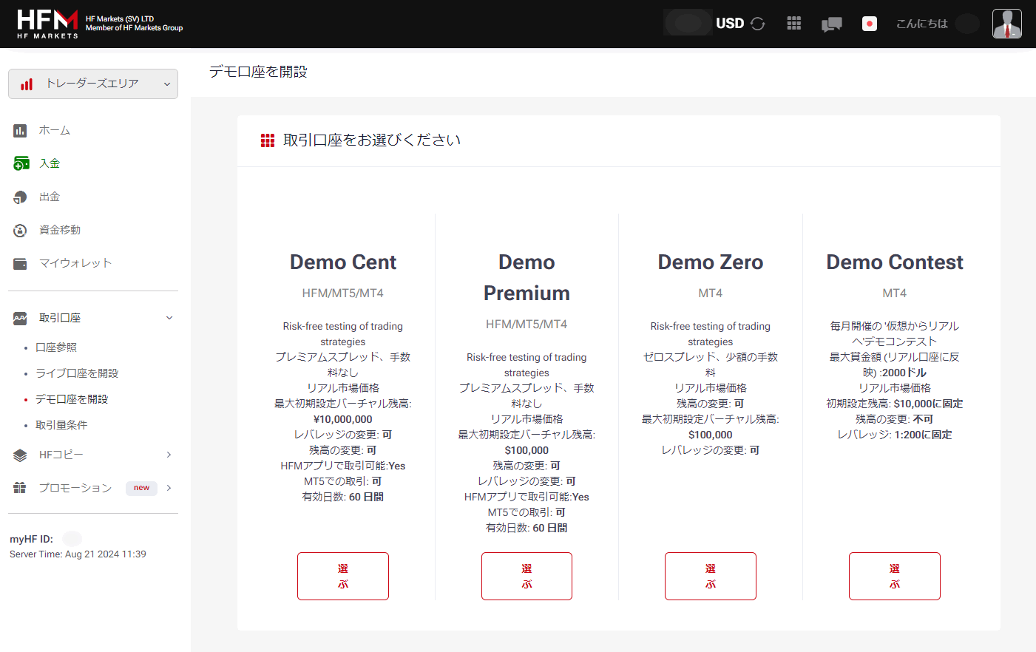This screenshot has width=1036, height=652.
Task: Open the apps grid icon in header
Action: coord(794,24)
